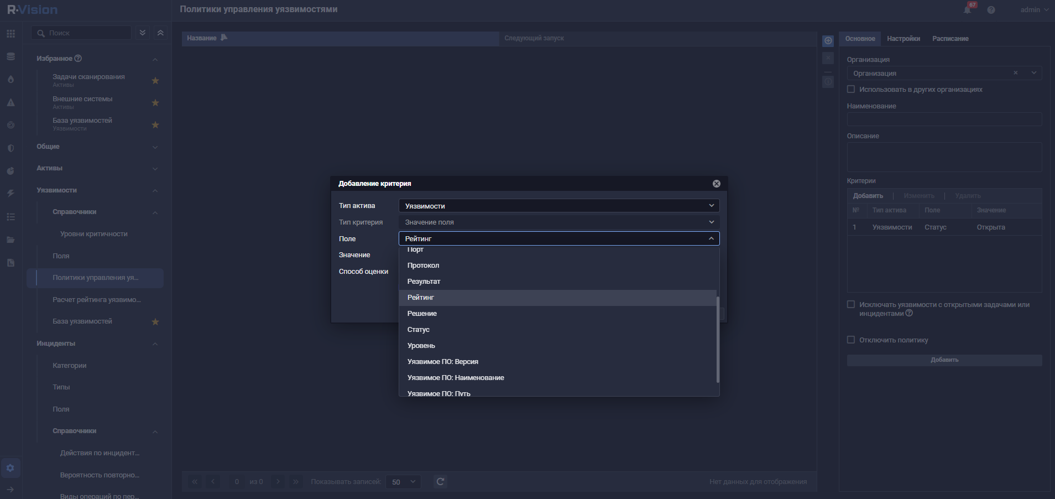Image resolution: width=1055 pixels, height=499 pixels.
Task: Check Использовать в других организациях
Action: 851,89
